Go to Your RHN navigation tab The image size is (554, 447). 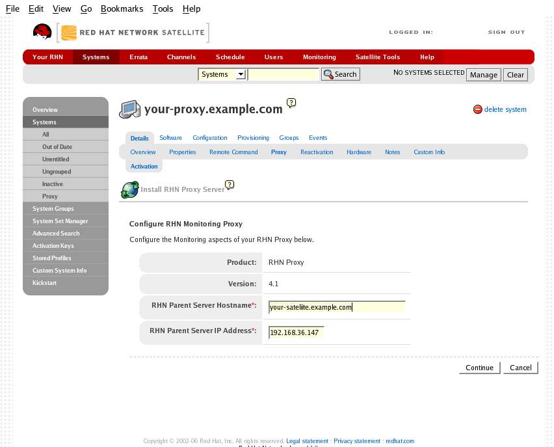tap(47, 57)
